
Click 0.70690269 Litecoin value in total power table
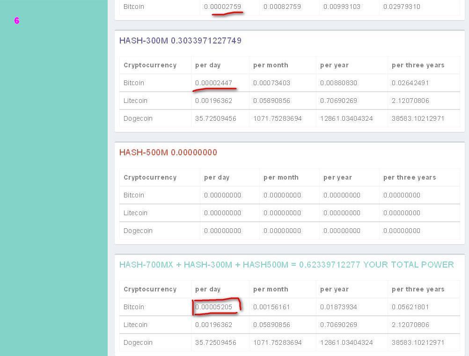[338, 325]
